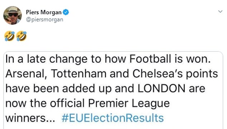Image resolution: width=227 pixels, height=129 pixels.
Task: Open the tweet options chevron menu
Action: 220,11
